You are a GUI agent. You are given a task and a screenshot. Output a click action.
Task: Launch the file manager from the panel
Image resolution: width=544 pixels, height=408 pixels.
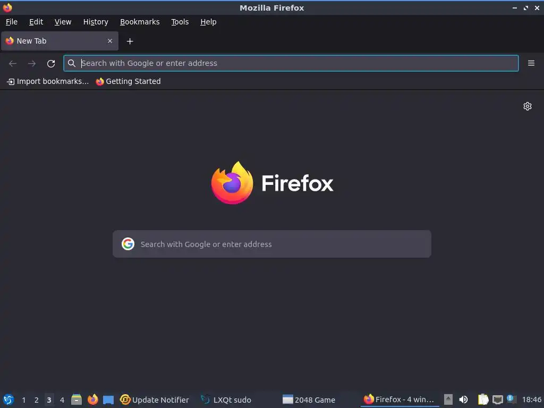(76, 399)
